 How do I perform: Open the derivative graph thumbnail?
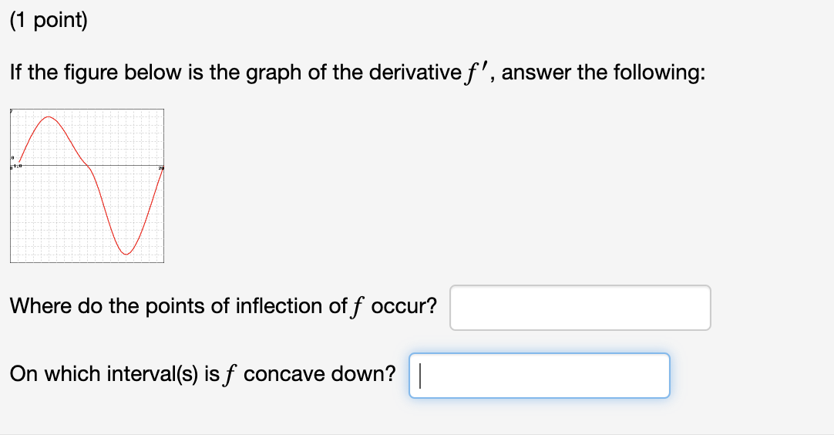pos(87,186)
